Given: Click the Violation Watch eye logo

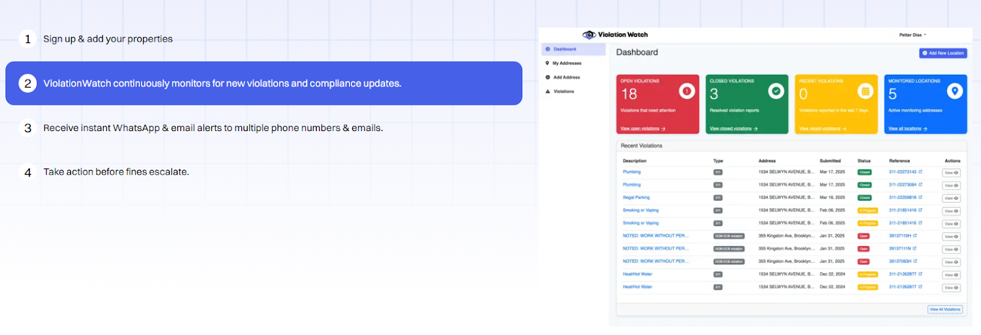Looking at the screenshot, I should [x=589, y=35].
